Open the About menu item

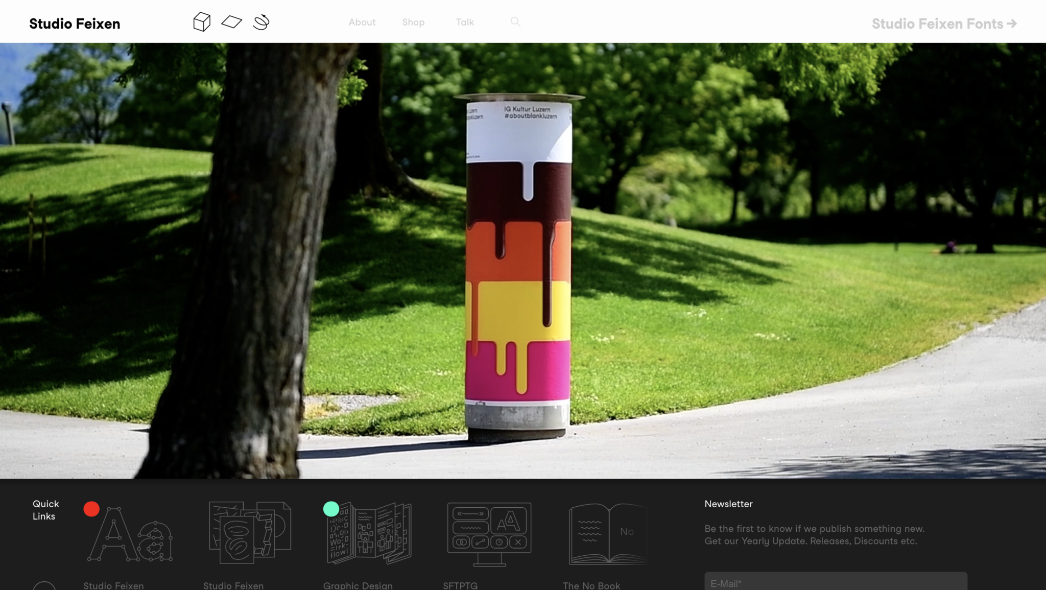362,22
